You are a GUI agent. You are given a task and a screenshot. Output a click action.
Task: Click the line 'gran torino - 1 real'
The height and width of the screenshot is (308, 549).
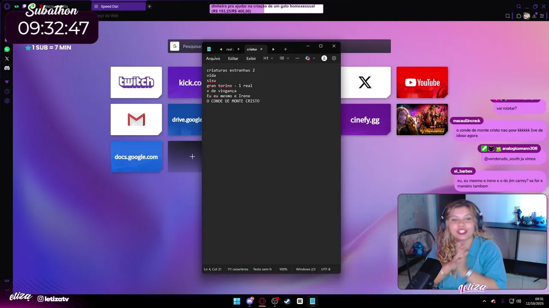(229, 86)
